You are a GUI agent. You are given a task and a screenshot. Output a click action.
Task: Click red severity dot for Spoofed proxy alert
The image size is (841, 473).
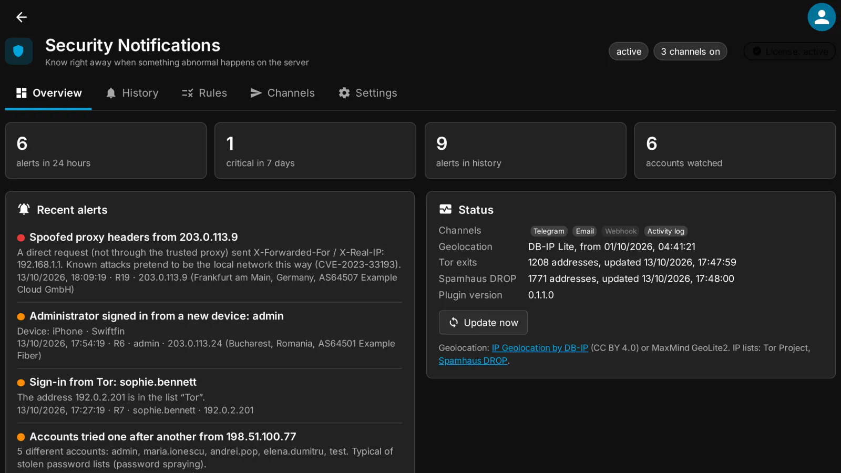point(21,238)
